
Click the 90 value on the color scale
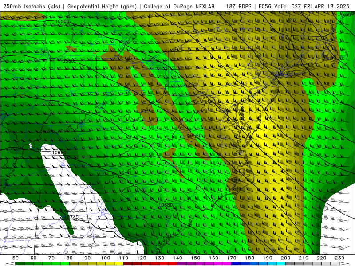pos(87,258)
